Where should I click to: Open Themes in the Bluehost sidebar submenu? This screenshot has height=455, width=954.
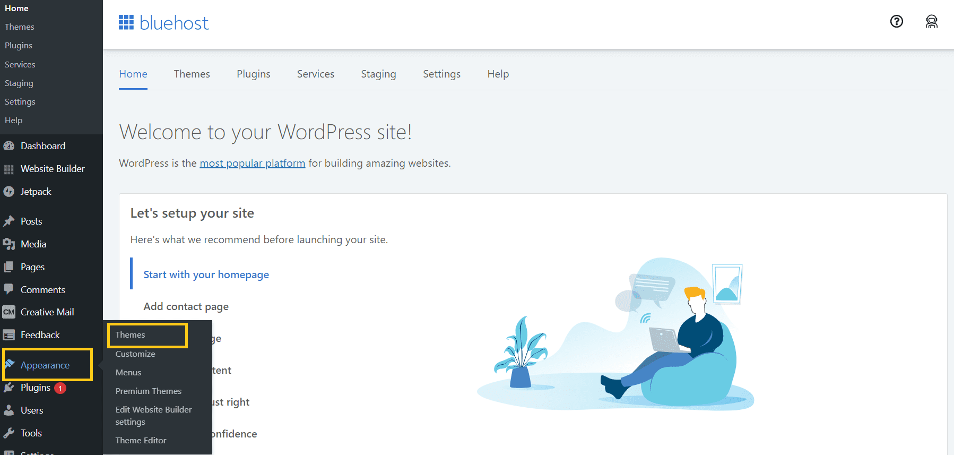[x=20, y=27]
